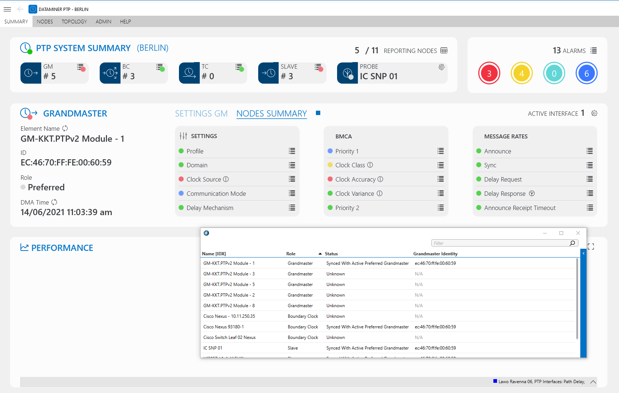Open the SETTINGS GM view
The height and width of the screenshot is (393, 619).
[201, 114]
